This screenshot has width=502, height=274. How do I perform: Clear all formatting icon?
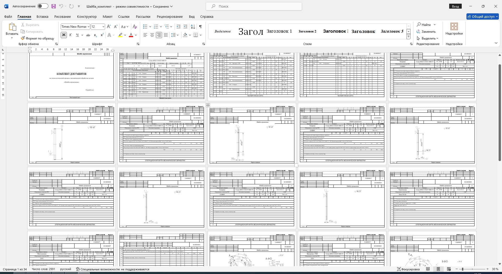pyautogui.click(x=135, y=27)
